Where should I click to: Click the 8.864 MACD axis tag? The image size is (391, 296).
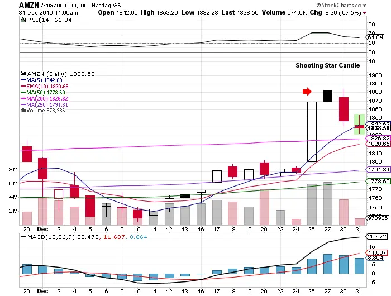click(x=376, y=258)
